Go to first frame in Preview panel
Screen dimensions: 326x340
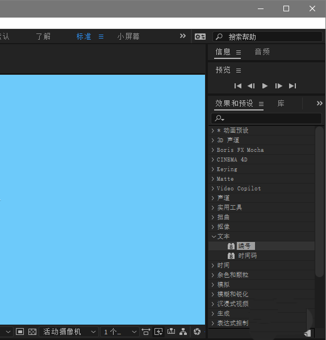tap(238, 86)
